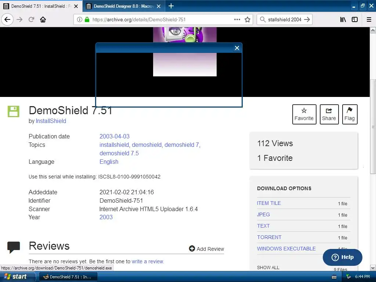Click the Year 2003 link
Screen dimensions: 376x282
point(106,217)
